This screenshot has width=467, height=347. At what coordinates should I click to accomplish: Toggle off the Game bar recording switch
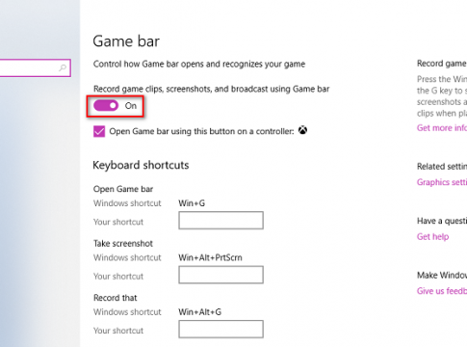[x=106, y=105]
